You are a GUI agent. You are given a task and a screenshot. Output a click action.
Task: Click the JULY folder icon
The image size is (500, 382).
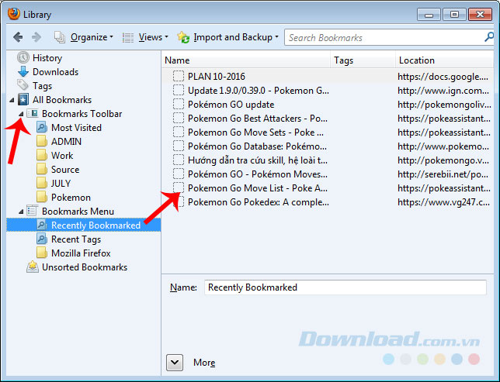tap(42, 184)
